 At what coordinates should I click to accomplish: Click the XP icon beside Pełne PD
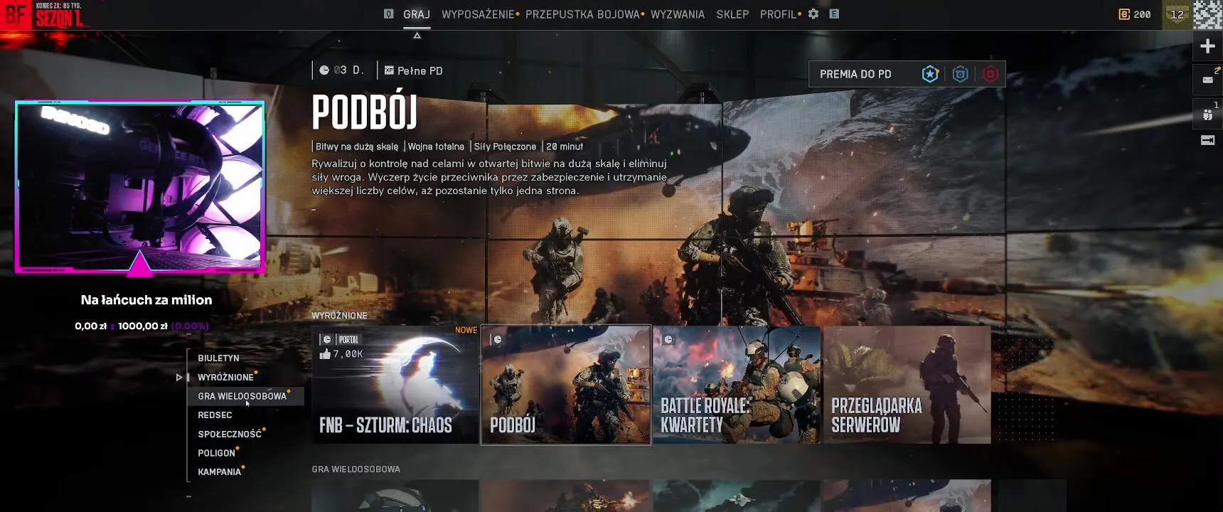(389, 70)
